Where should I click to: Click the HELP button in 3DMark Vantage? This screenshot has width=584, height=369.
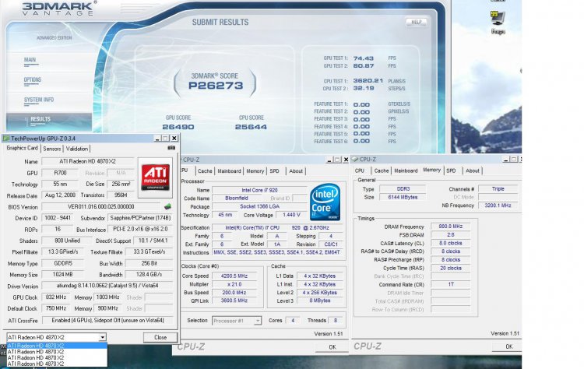pos(416,22)
